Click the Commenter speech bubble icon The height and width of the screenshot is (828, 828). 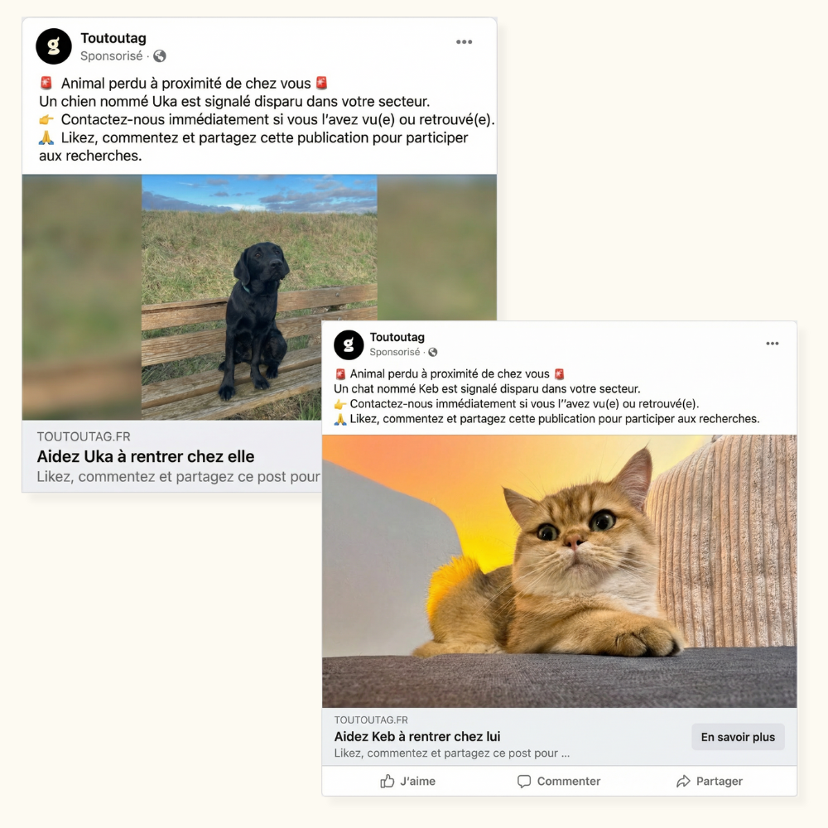[524, 782]
